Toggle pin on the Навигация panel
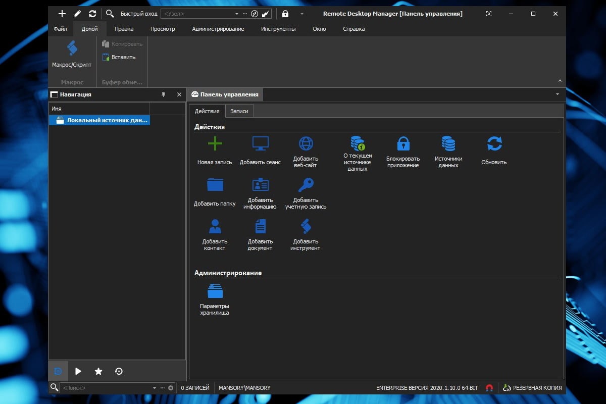Viewport: 606px width, 404px height. 163,94
